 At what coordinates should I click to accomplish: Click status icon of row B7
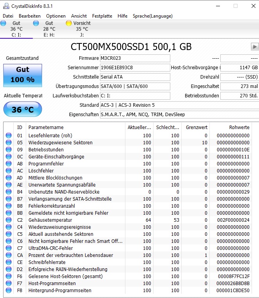(x=9, y=199)
